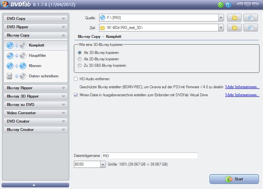This screenshot has width=263, height=189.
Task: Close the DVDFab window
Action: click(x=256, y=5)
